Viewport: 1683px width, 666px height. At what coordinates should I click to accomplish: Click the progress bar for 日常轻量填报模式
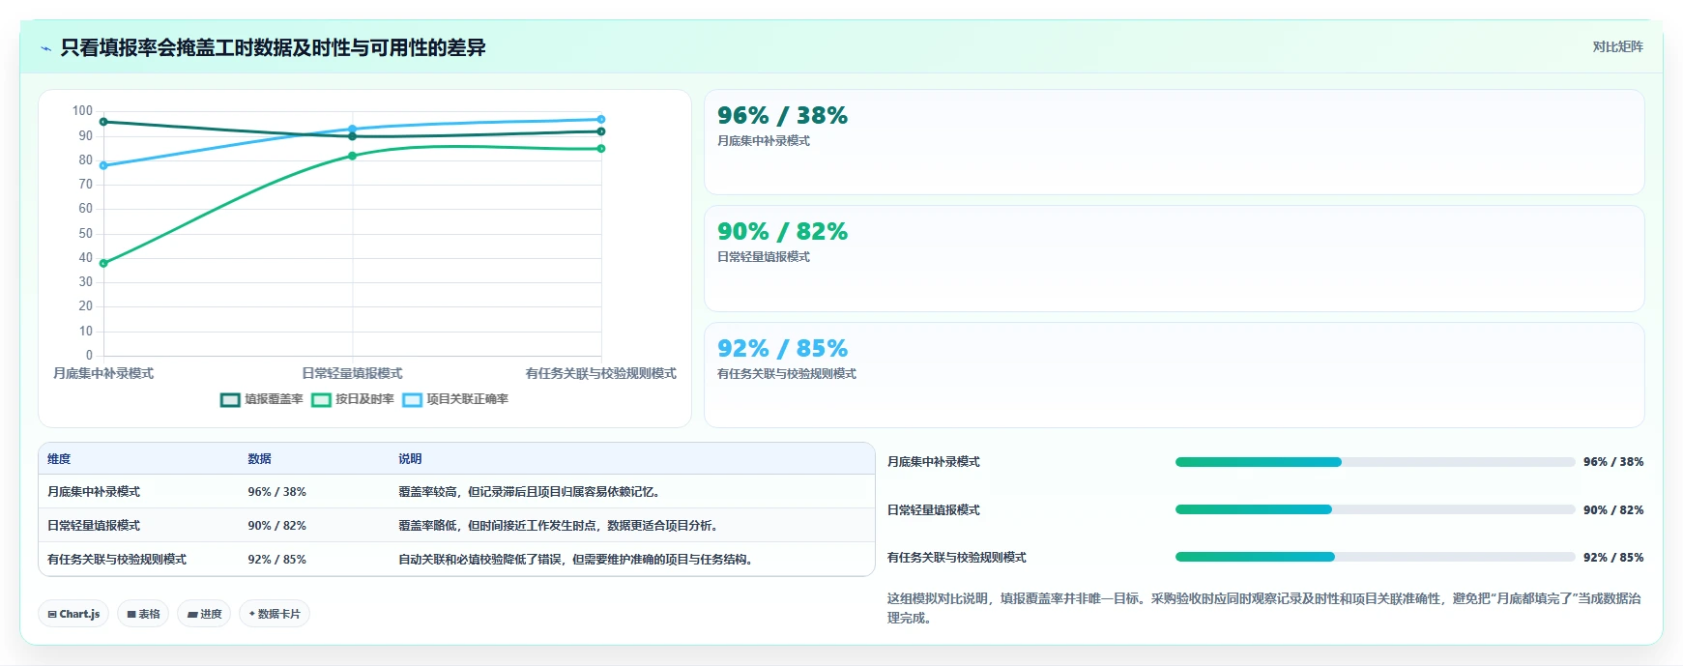[x=1375, y=509]
